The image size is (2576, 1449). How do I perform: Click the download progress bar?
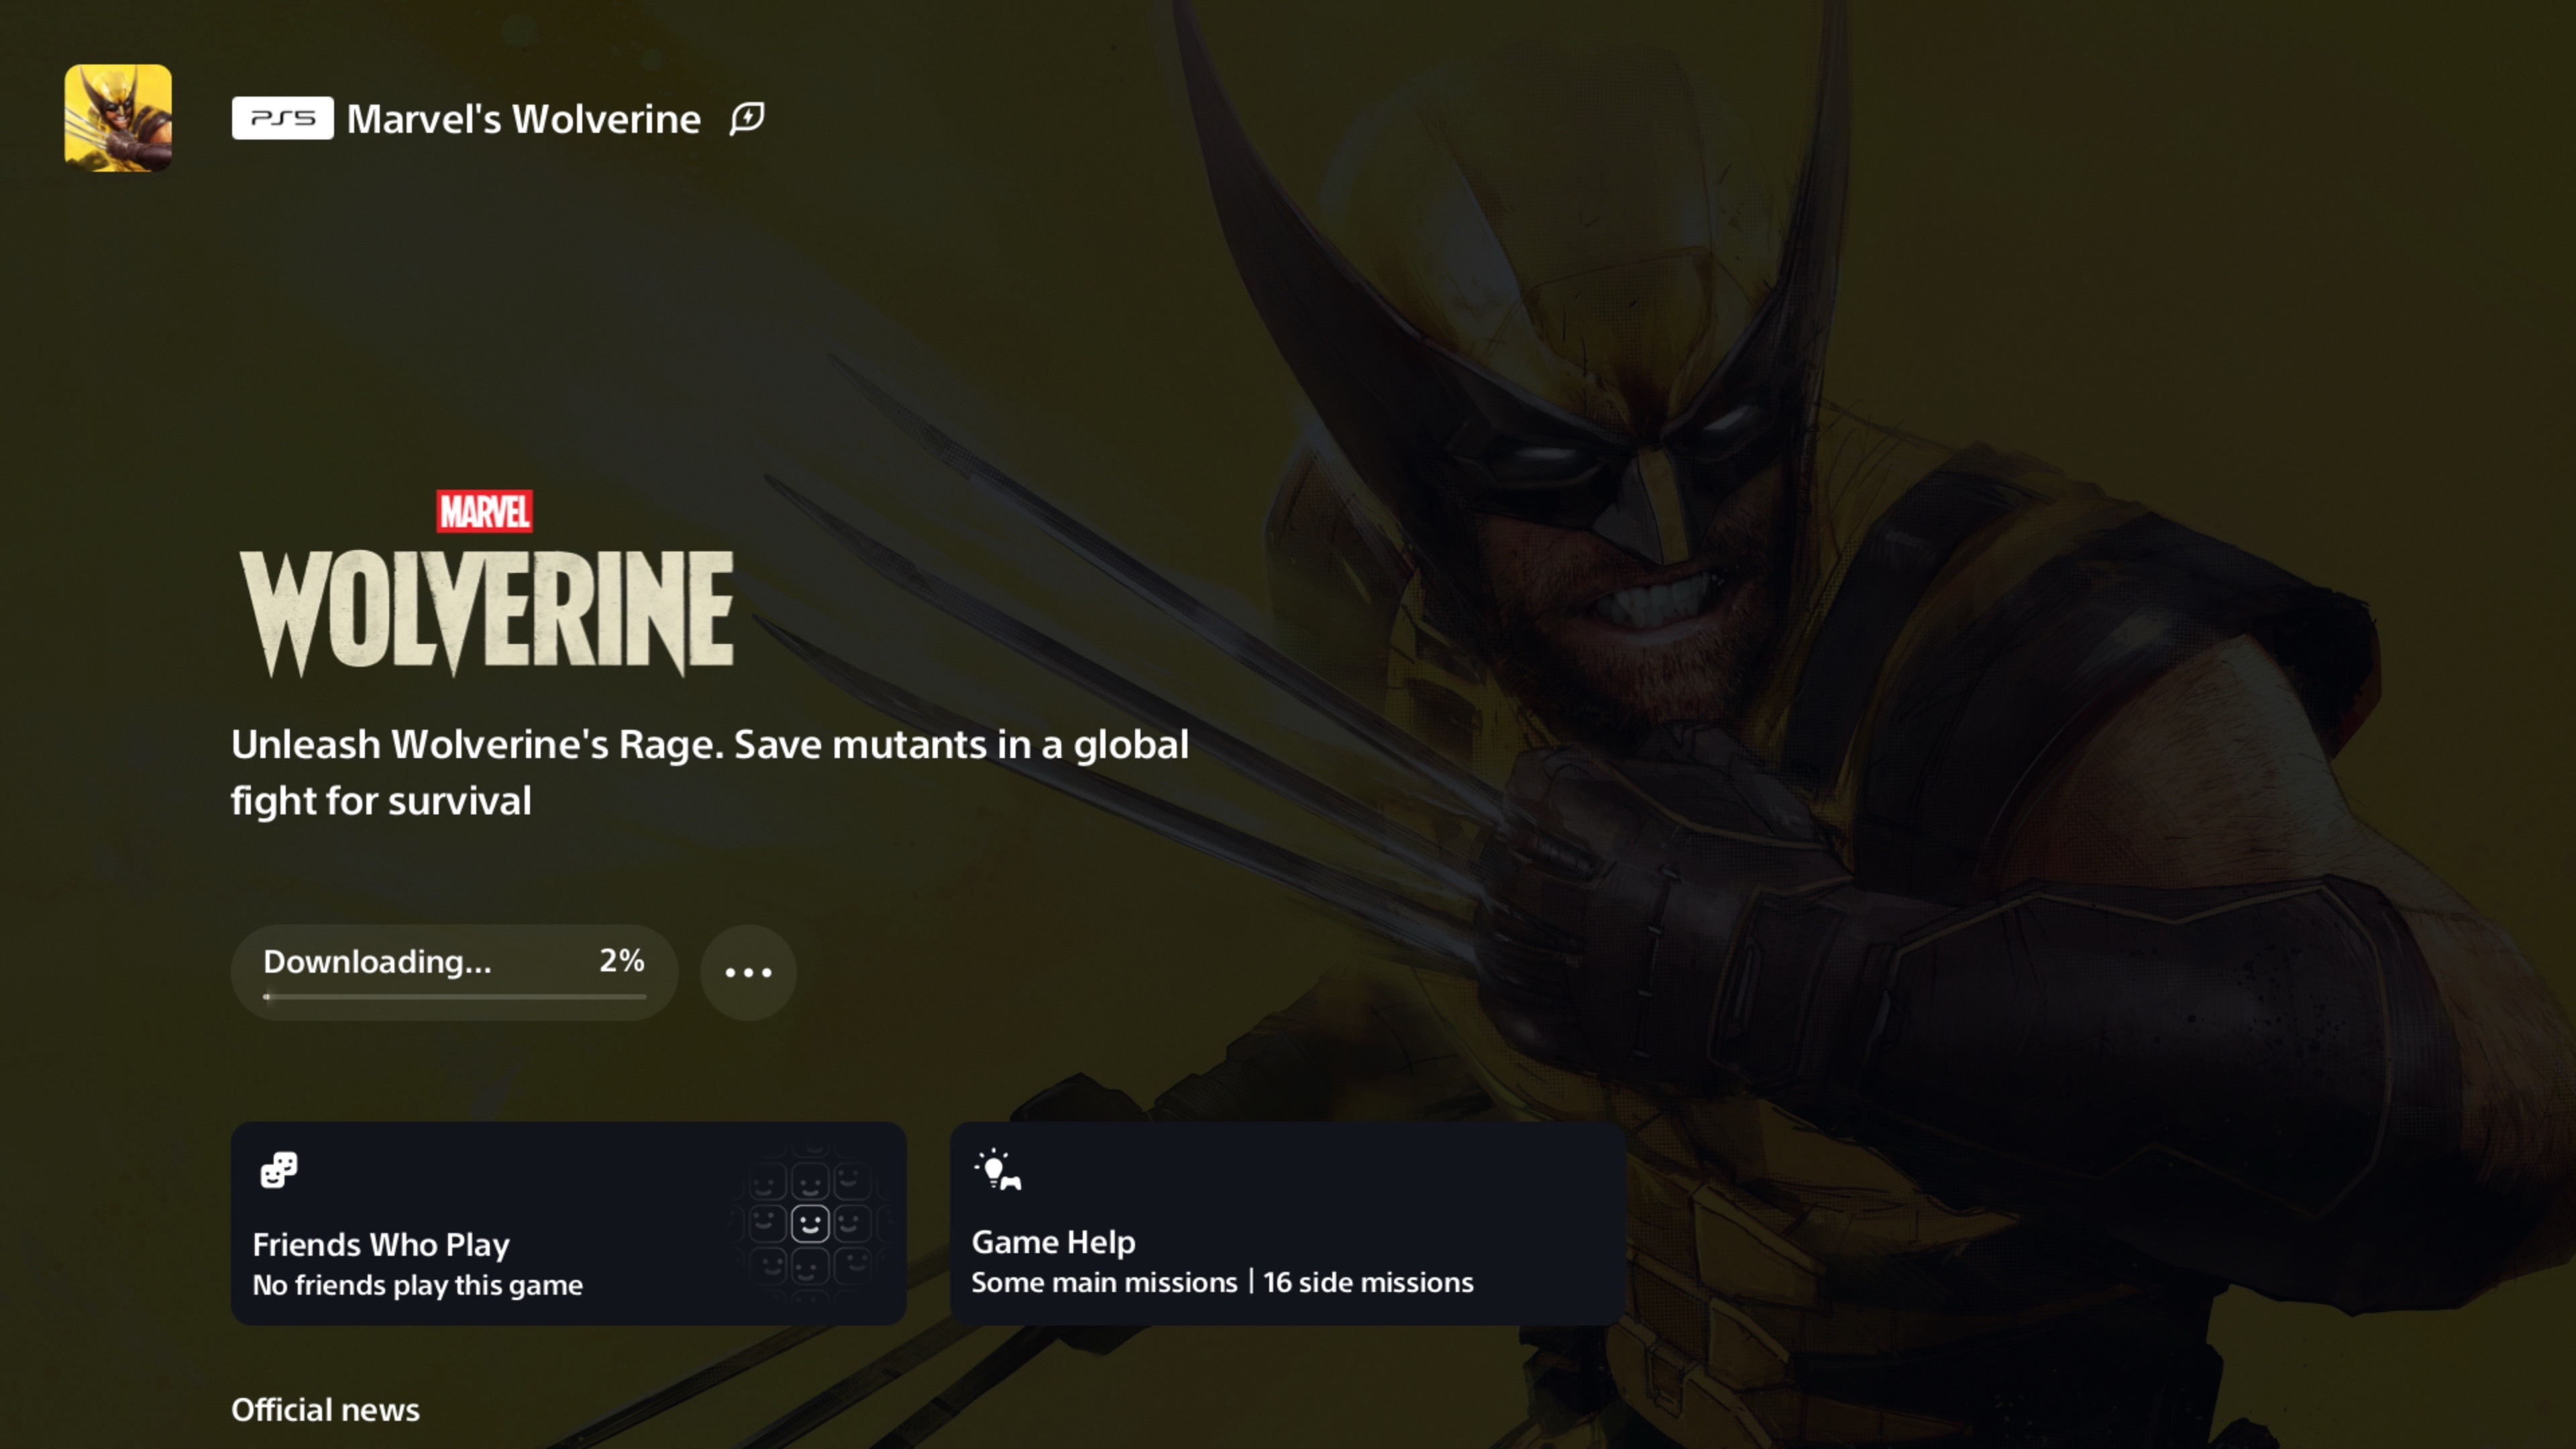(454, 996)
